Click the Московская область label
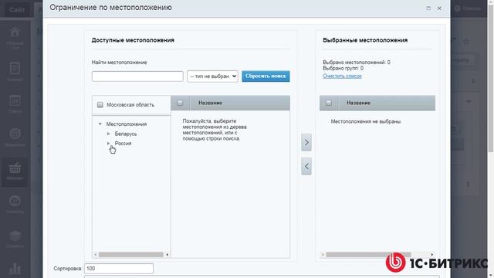Image resolution: width=494 pixels, height=278 pixels. point(130,105)
